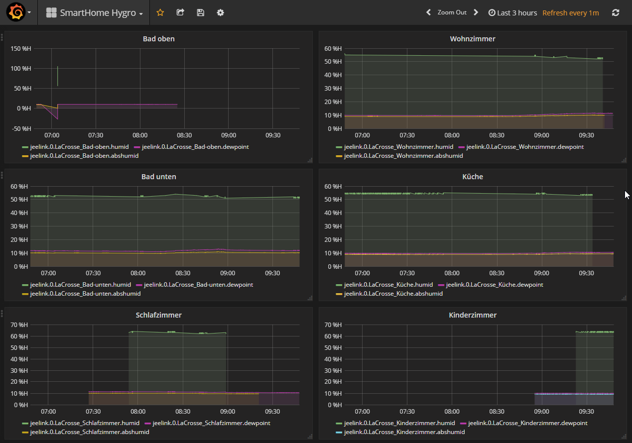The width and height of the screenshot is (632, 443).
Task: Open dashboard settings gear icon
Action: (x=220, y=12)
